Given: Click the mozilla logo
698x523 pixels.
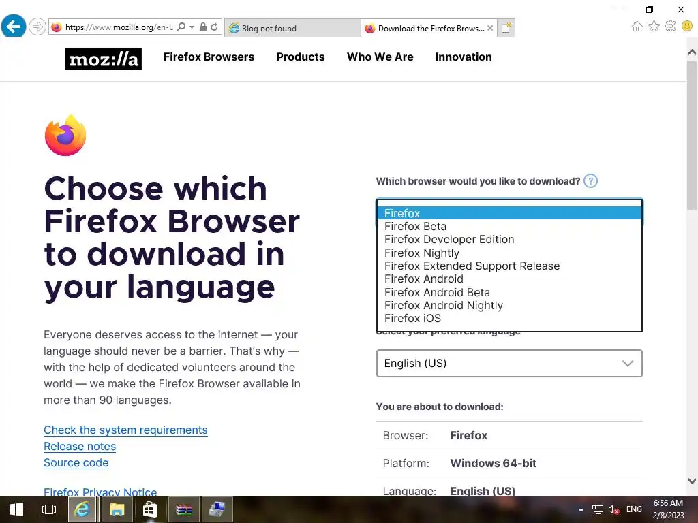Looking at the screenshot, I should [104, 59].
